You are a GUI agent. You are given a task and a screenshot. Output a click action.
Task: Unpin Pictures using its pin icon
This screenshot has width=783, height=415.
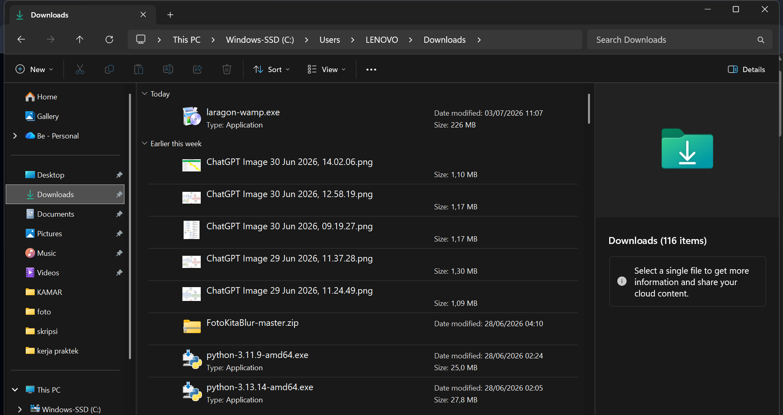pyautogui.click(x=119, y=234)
